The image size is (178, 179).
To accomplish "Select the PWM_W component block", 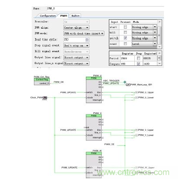I will click(94, 165).
